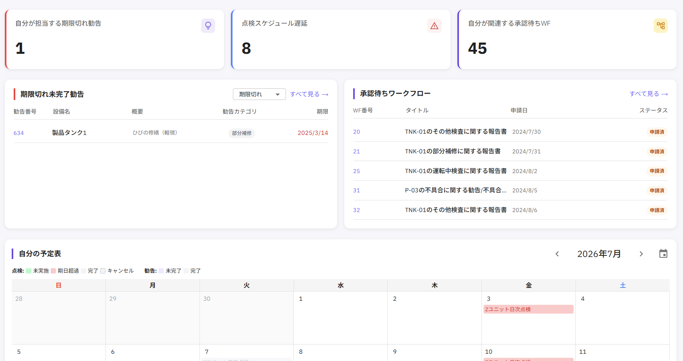Open the calendar date picker icon
683x361 pixels.
(x=663, y=254)
